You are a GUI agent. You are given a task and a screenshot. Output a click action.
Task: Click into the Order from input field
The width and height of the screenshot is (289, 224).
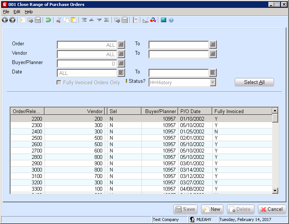87,45
